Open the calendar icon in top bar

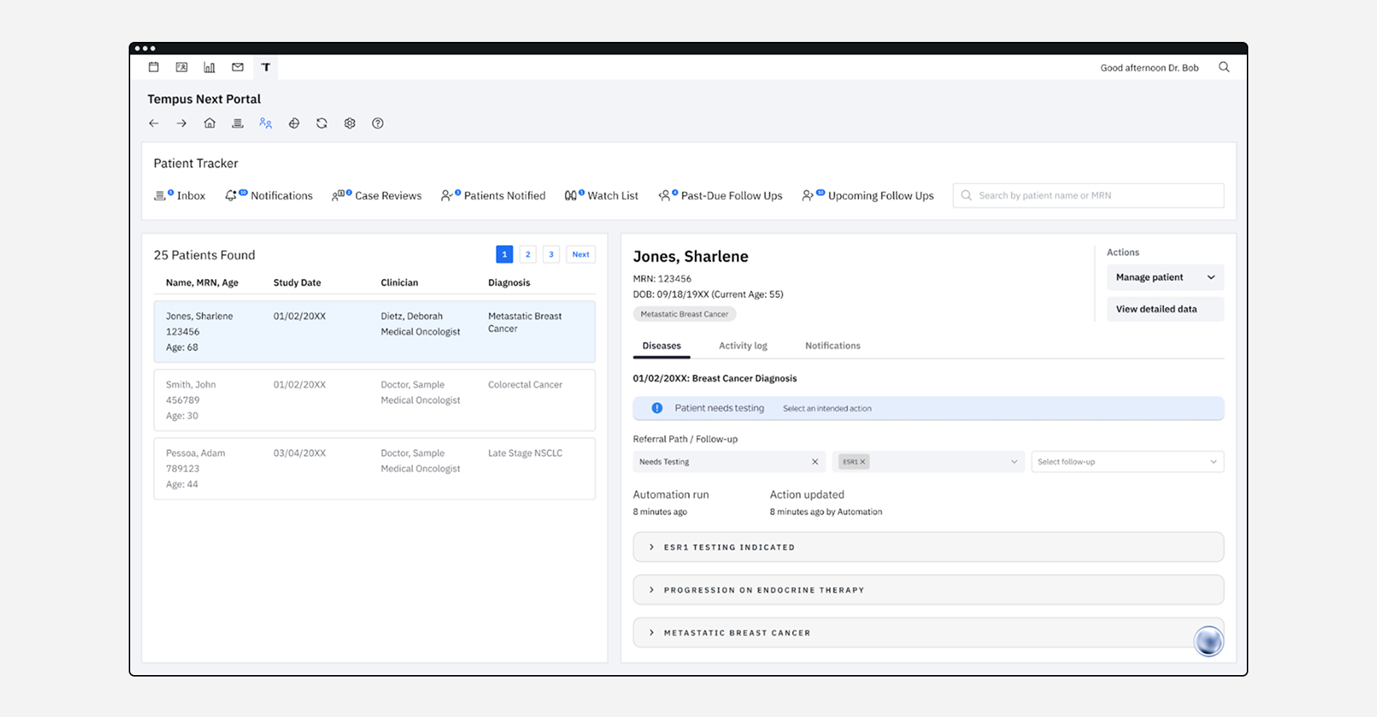[153, 67]
